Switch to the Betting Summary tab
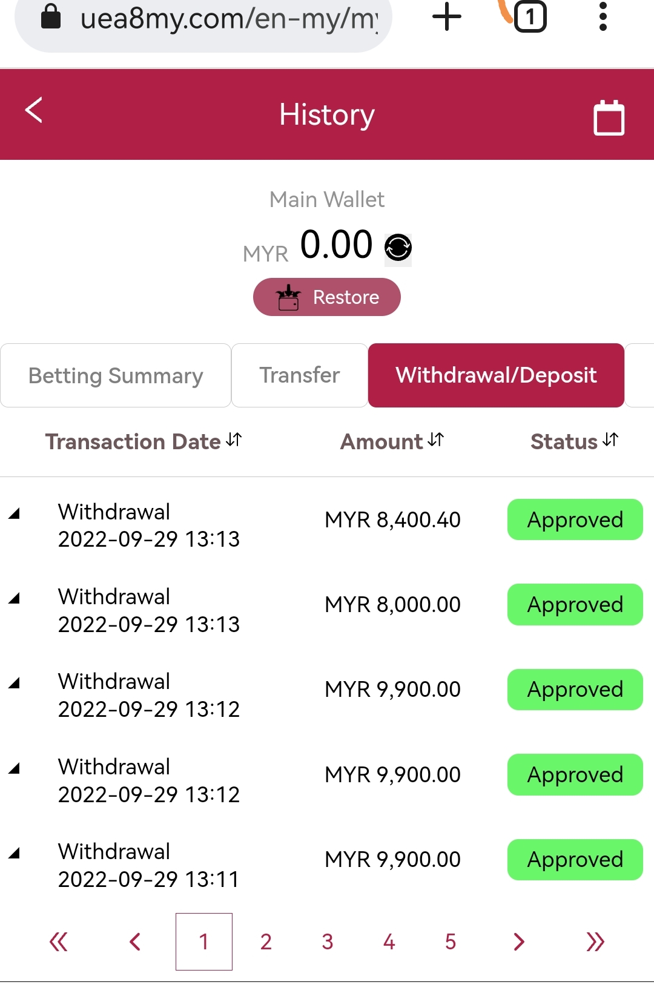The height and width of the screenshot is (1002, 654). (116, 375)
